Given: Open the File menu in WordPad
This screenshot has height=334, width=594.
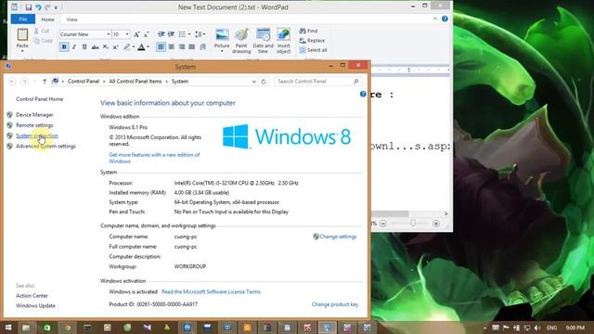Looking at the screenshot, I should (x=22, y=19).
